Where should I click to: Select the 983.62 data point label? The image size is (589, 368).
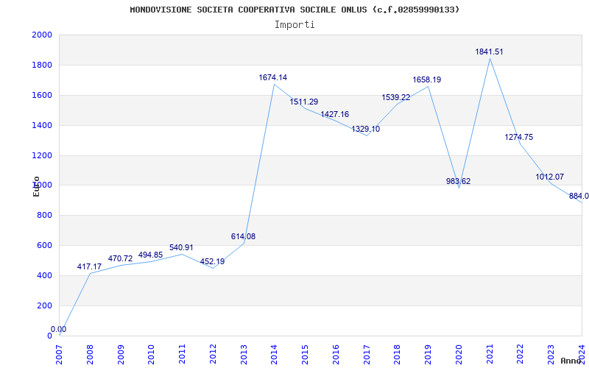click(458, 181)
